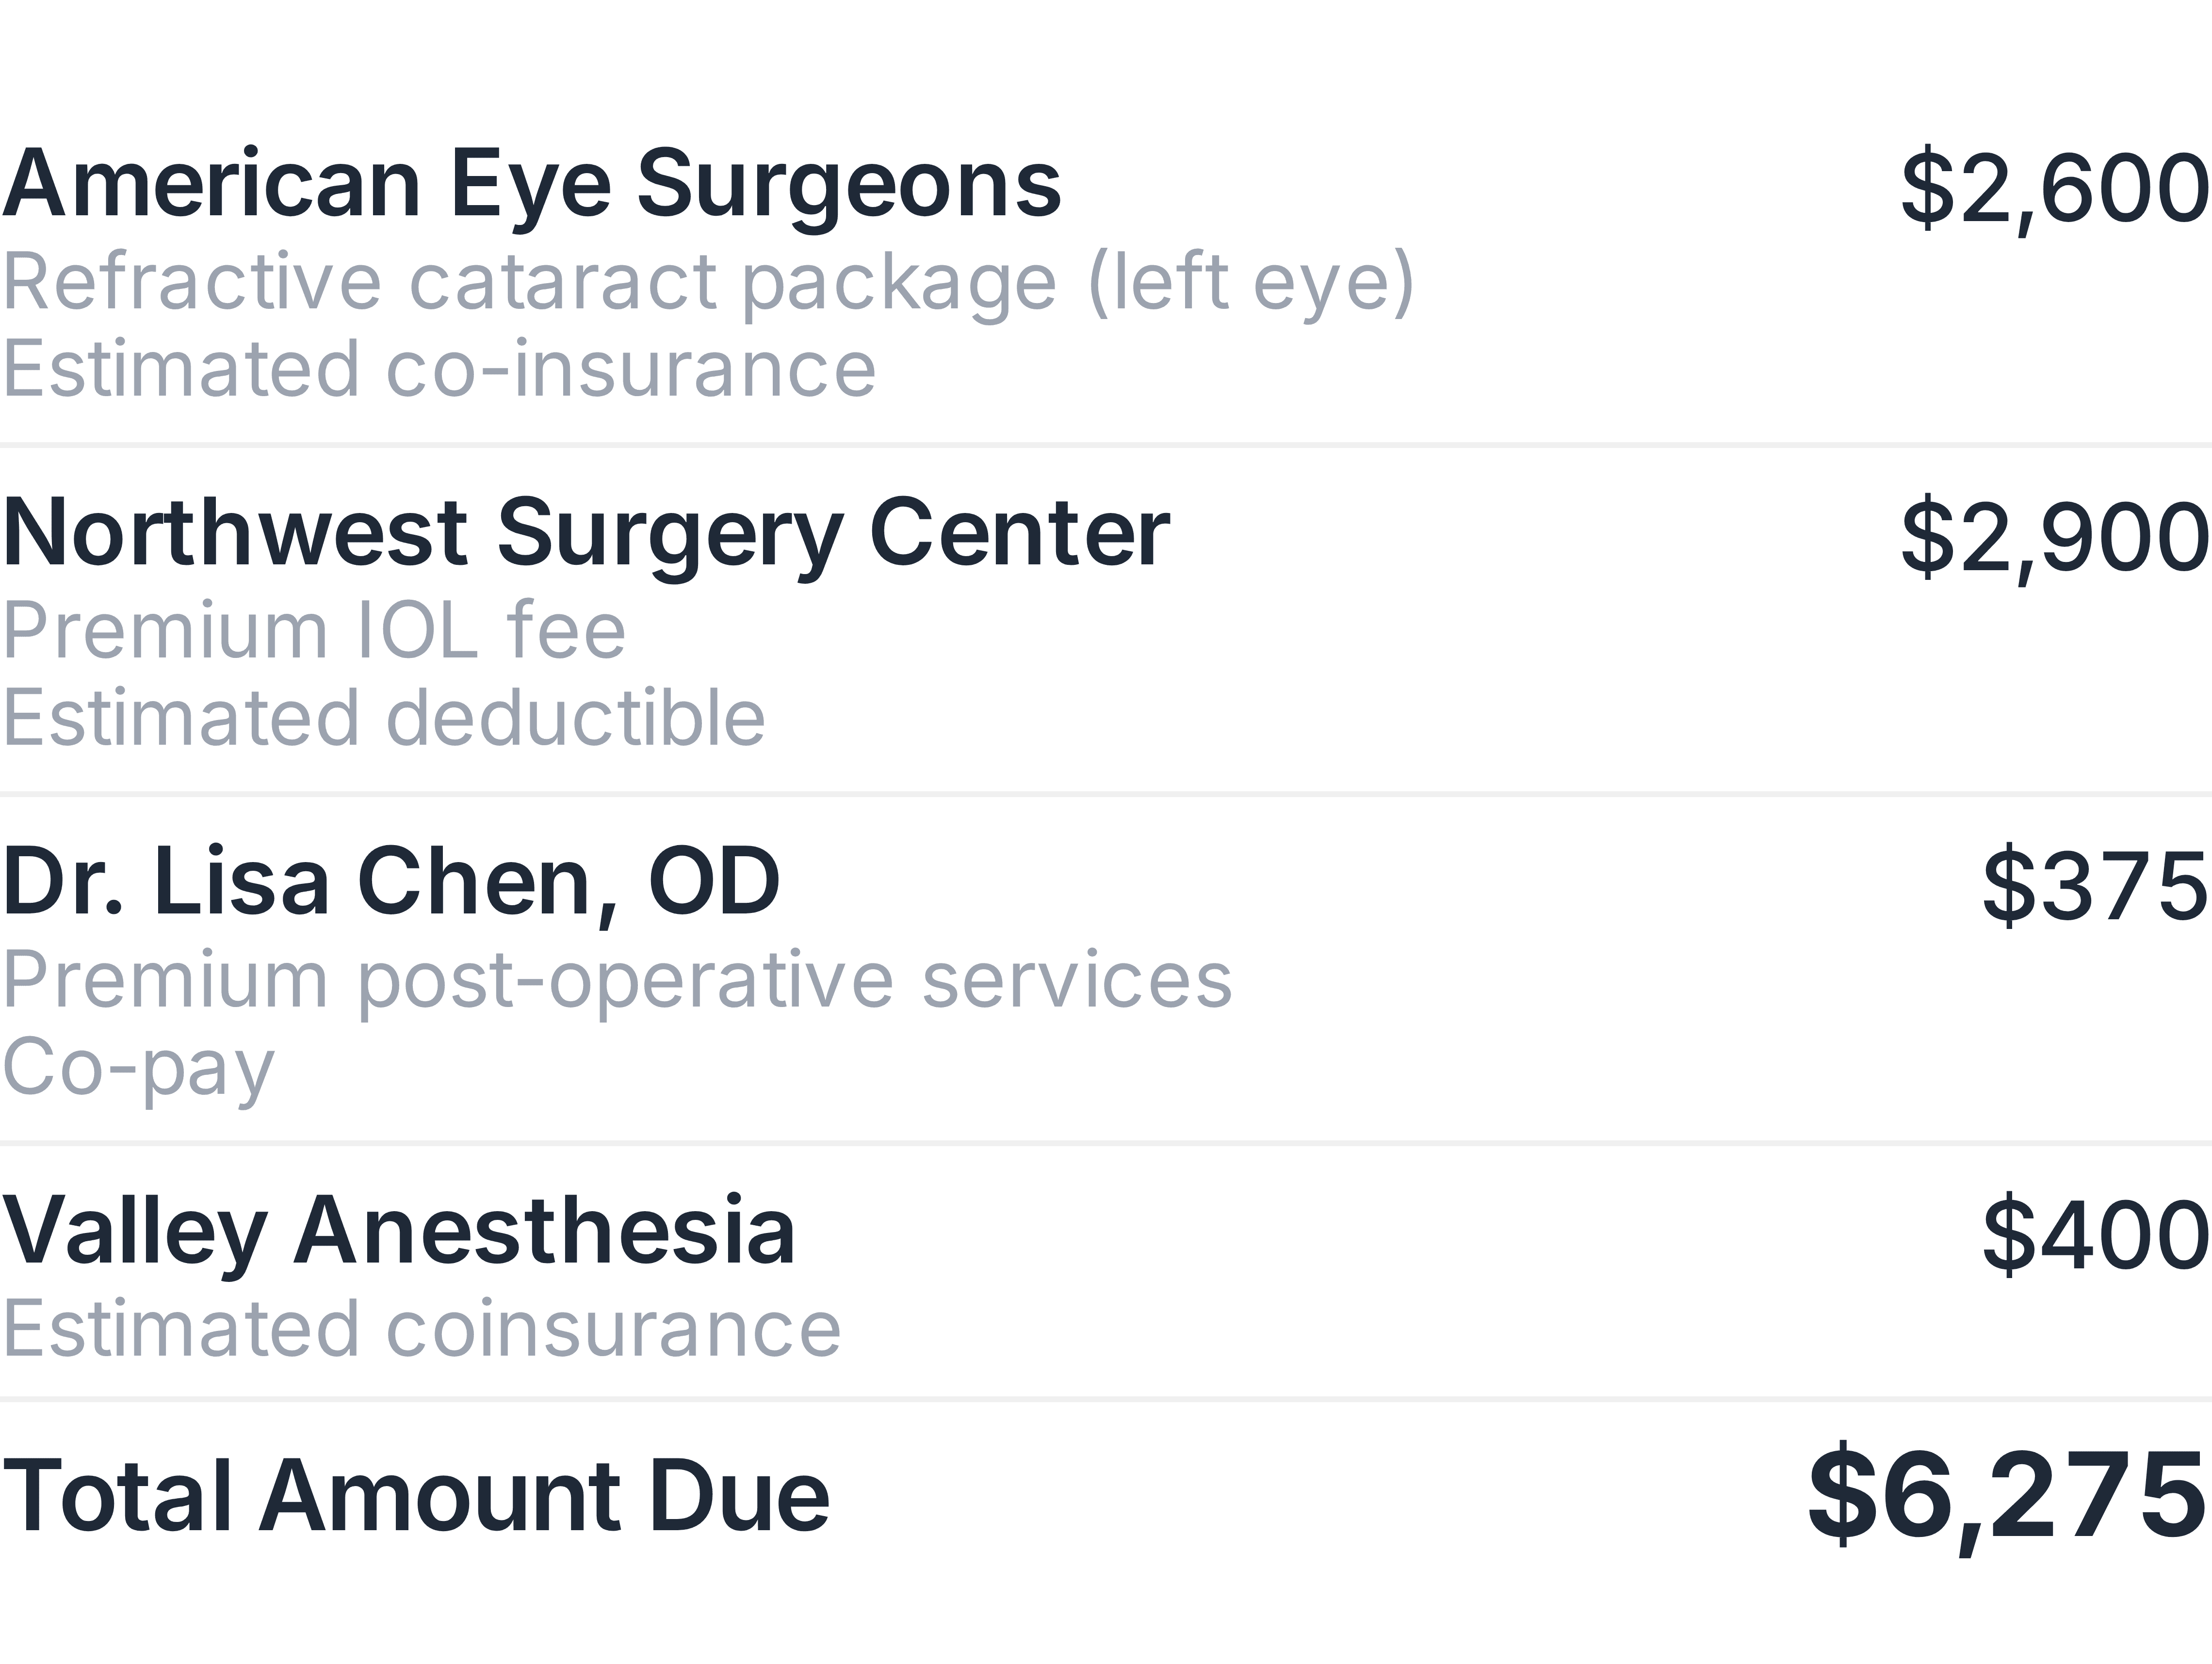
Task: Open the Dr. Lisa Chen, OD entry
Action: click(390, 883)
